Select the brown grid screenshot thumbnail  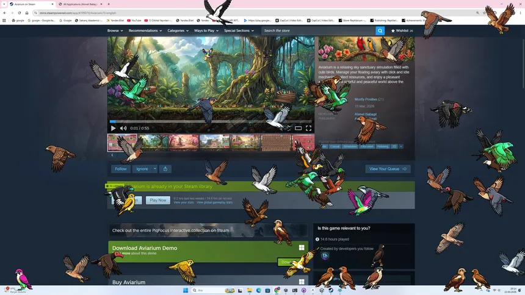pos(276,143)
